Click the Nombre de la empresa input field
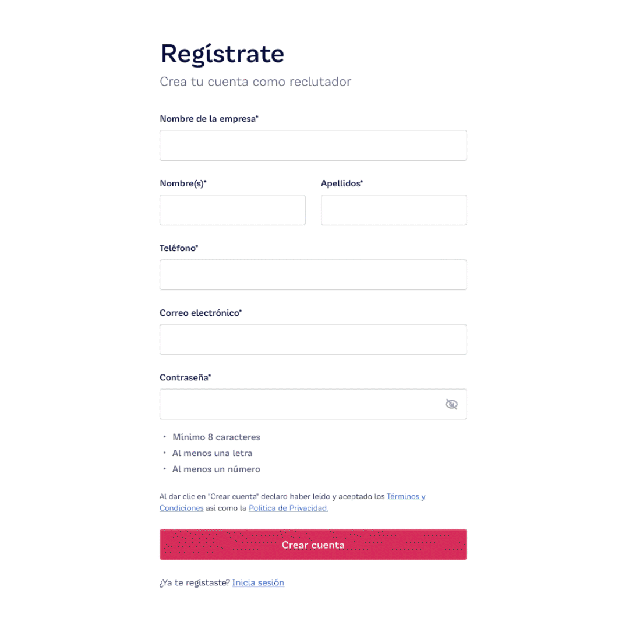The height and width of the screenshot is (629, 629). click(313, 146)
